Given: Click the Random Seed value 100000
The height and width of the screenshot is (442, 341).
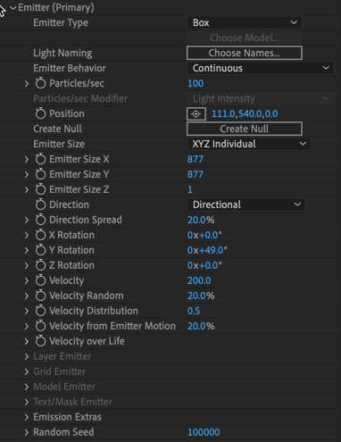Looking at the screenshot, I should pyautogui.click(x=204, y=432).
